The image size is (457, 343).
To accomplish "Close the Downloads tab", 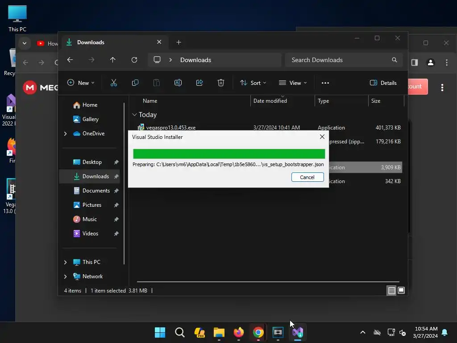I will coord(159,42).
